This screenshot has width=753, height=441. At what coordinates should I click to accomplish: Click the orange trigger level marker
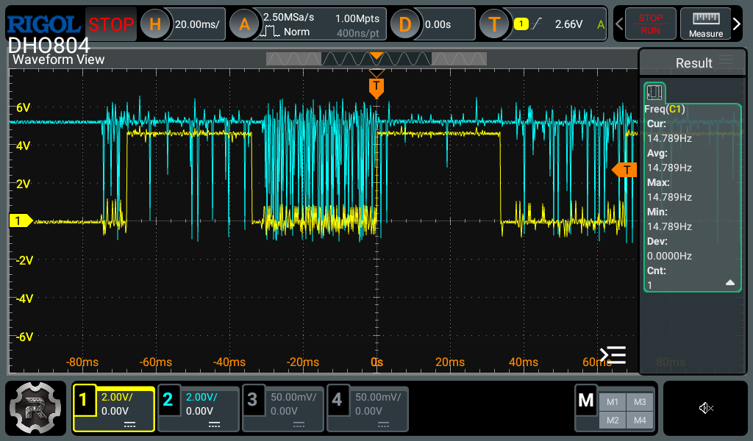(x=624, y=170)
